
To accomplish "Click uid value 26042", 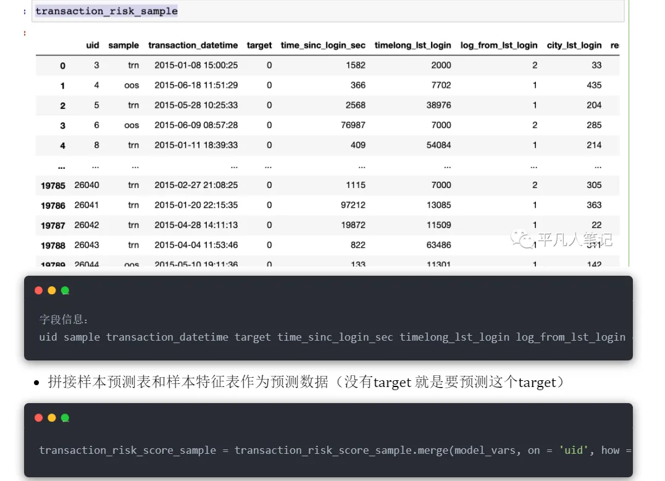I will [x=86, y=225].
